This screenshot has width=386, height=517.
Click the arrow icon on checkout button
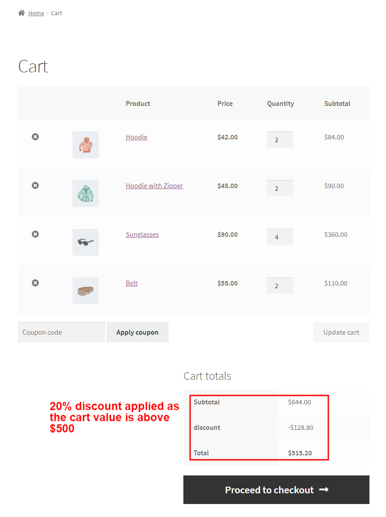click(323, 490)
